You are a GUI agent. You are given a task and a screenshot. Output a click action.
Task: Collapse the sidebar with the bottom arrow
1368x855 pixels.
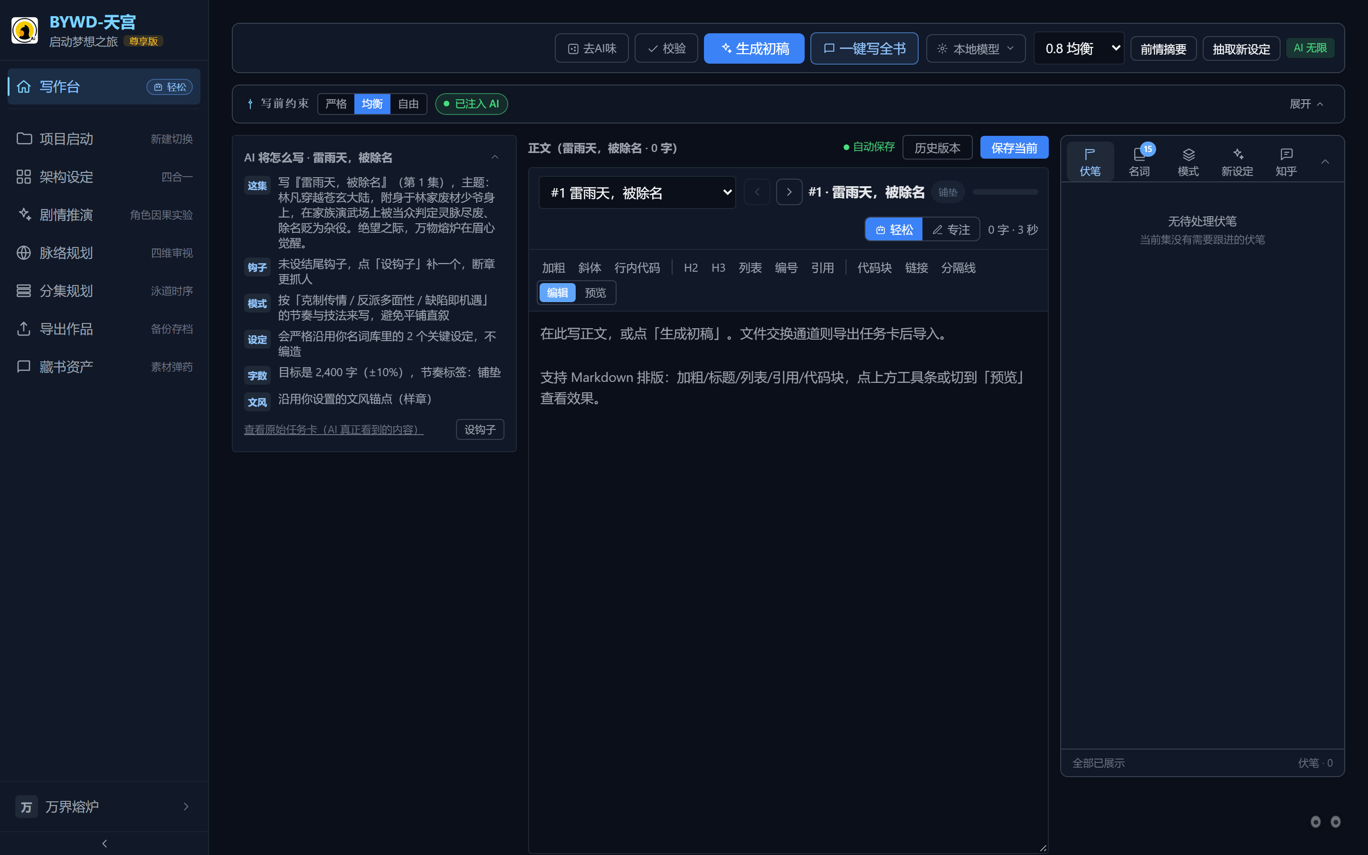[104, 844]
